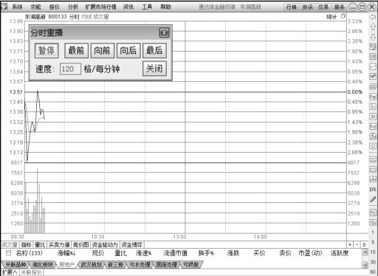
Task: Click the small window icon beside 统计
Action: tap(343, 16)
